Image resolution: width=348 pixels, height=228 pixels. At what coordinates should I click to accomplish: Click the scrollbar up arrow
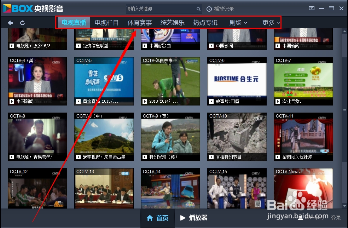344,32
